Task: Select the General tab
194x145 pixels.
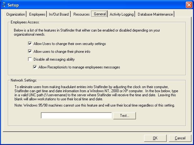Action: tap(100, 14)
